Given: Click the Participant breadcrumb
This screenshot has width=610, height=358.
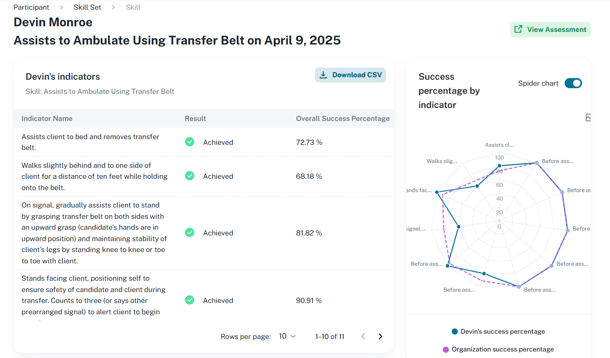Looking at the screenshot, I should point(31,7).
